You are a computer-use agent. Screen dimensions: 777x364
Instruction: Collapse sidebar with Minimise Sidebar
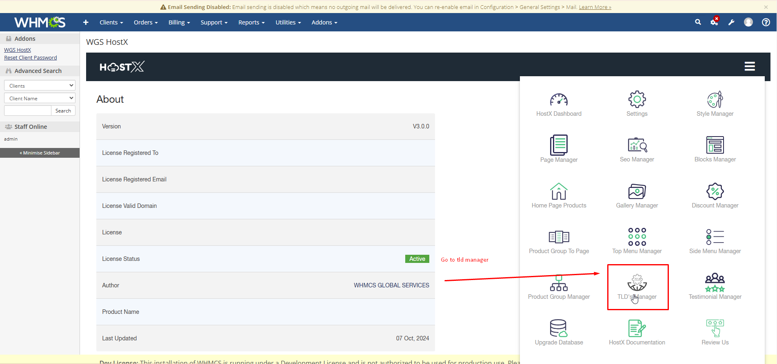[40, 153]
